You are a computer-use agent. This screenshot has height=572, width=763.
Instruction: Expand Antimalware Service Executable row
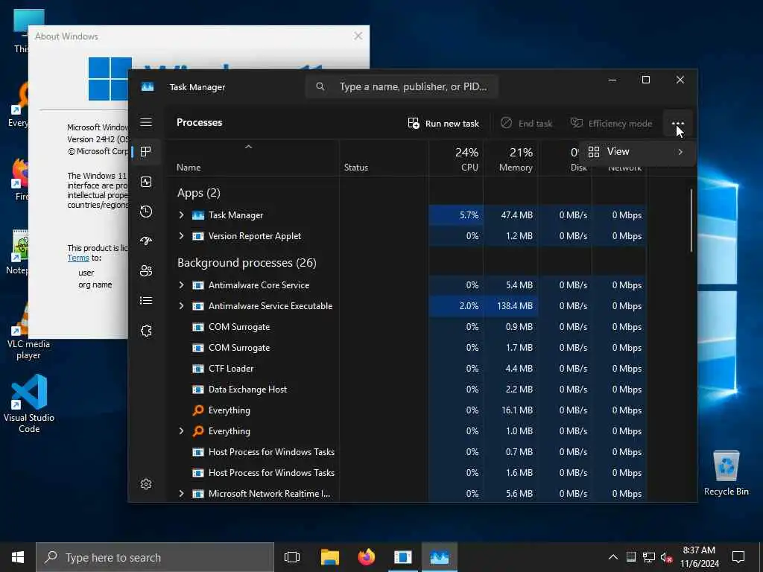pyautogui.click(x=182, y=306)
